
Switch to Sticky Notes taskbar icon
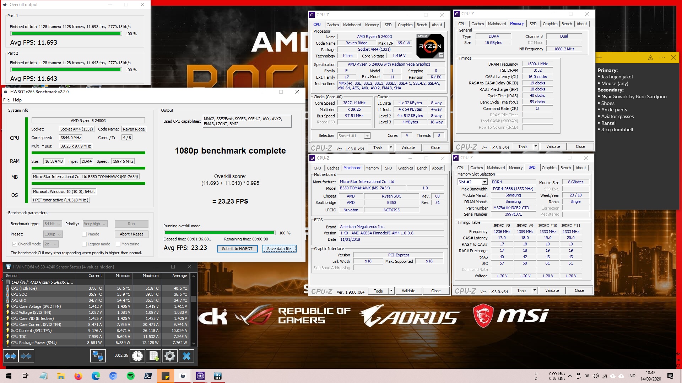[x=166, y=376]
